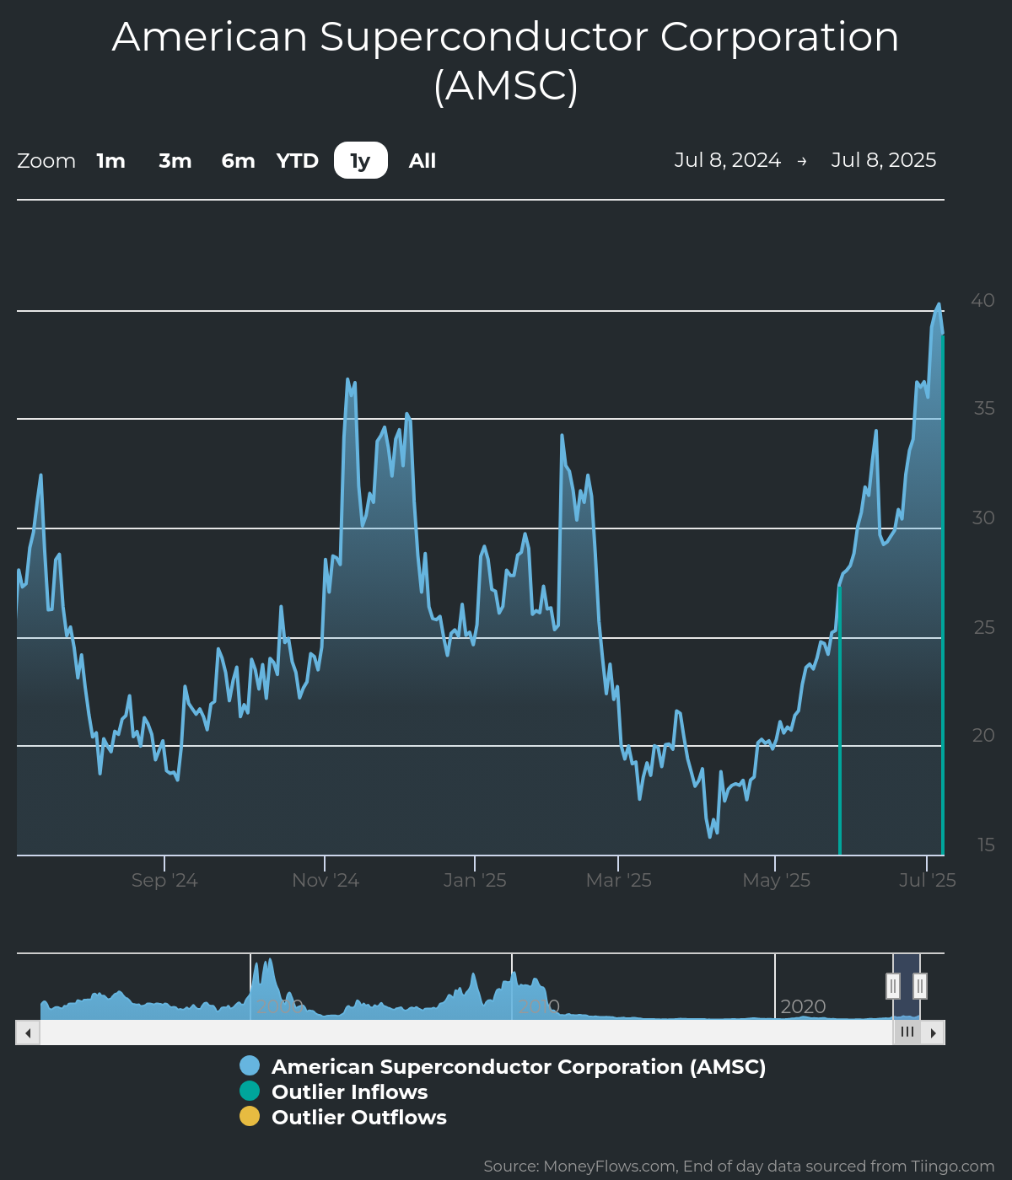Click the 25 price axis label
Viewport: 1012px width, 1180px height.
coord(984,628)
